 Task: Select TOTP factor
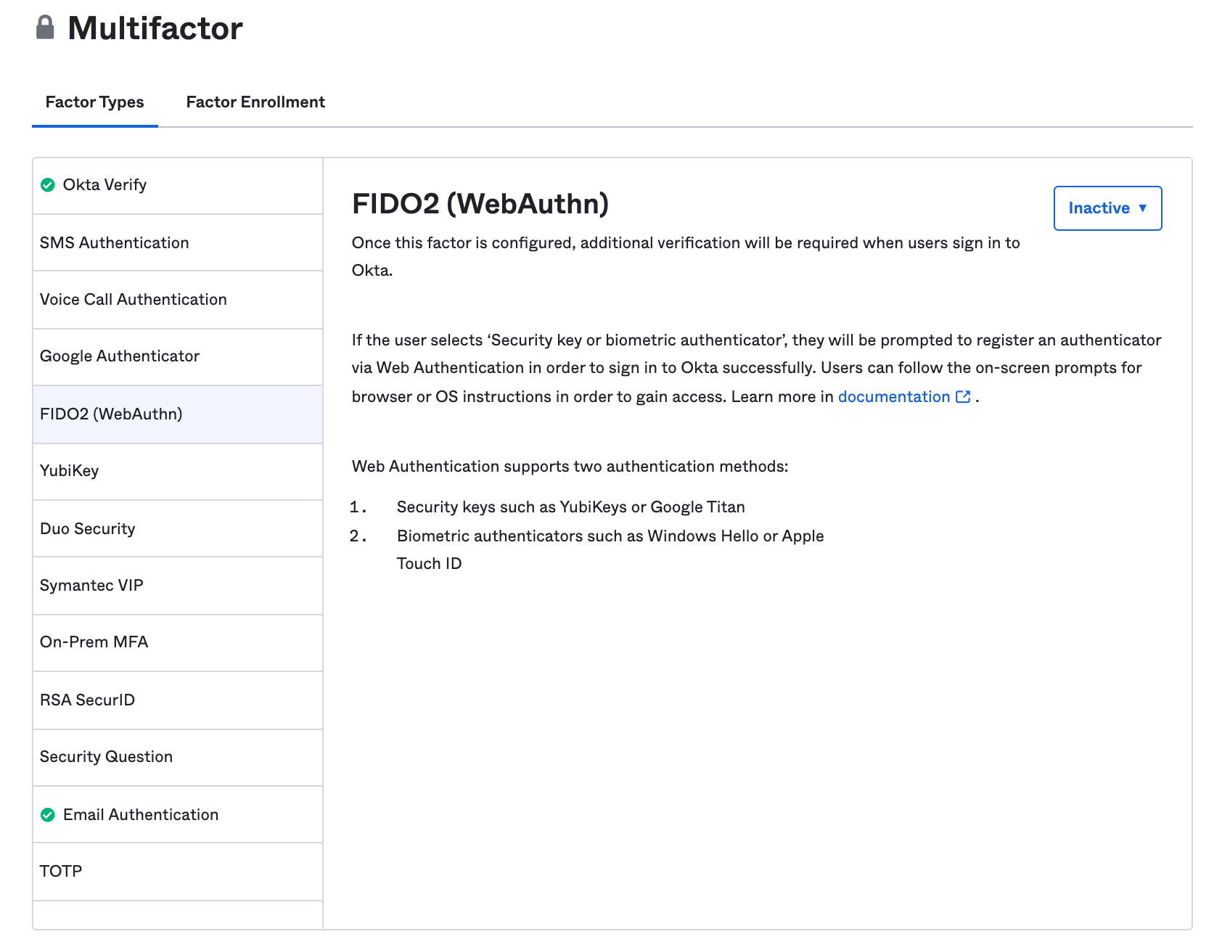pyautogui.click(x=61, y=872)
